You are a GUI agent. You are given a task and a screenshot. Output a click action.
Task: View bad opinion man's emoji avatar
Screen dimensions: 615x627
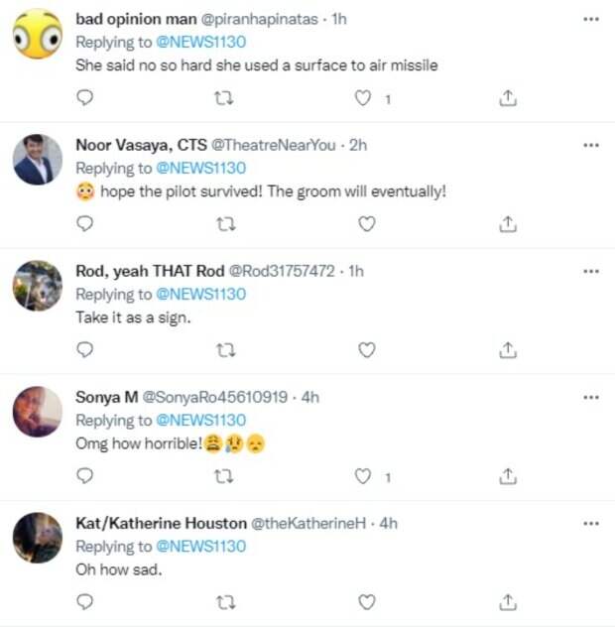[38, 35]
